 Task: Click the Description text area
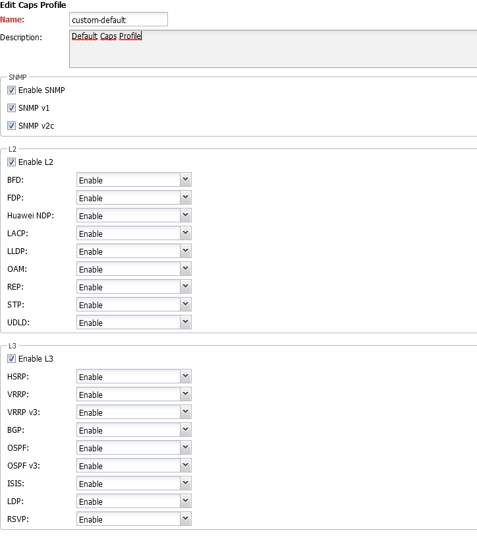[x=273, y=49]
